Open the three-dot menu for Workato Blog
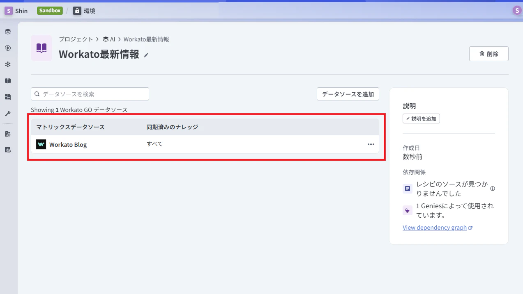 [x=371, y=144]
